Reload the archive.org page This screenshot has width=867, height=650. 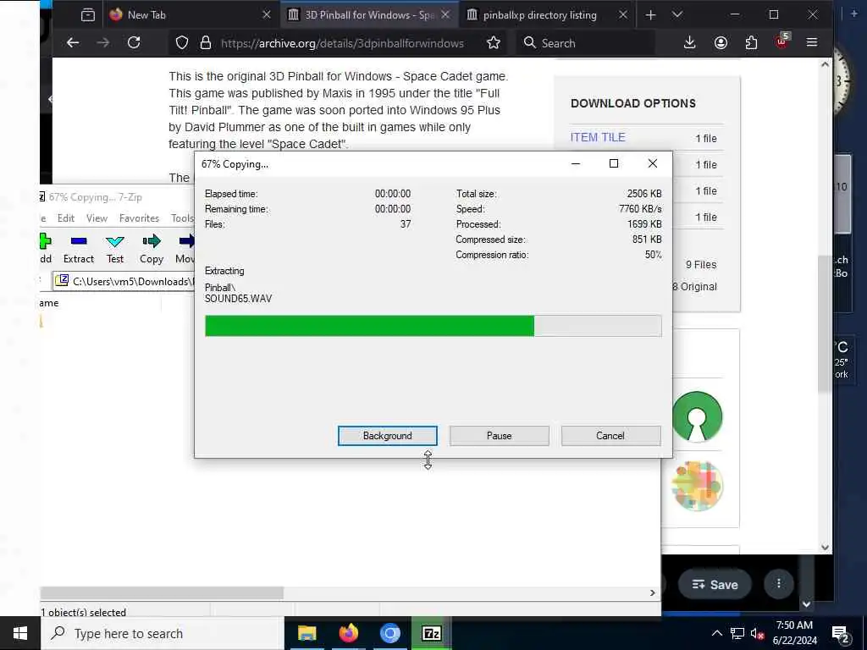tap(134, 42)
